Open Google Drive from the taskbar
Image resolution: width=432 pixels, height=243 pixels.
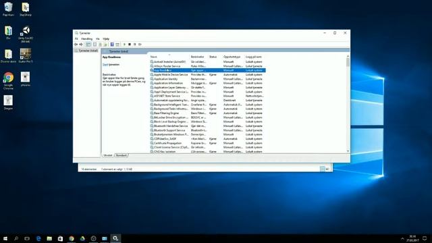[82, 238]
